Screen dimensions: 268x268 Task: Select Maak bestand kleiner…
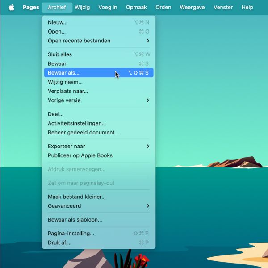click(x=99, y=197)
